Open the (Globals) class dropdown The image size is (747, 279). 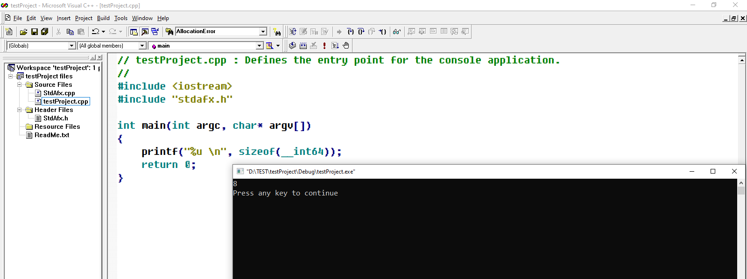(72, 46)
